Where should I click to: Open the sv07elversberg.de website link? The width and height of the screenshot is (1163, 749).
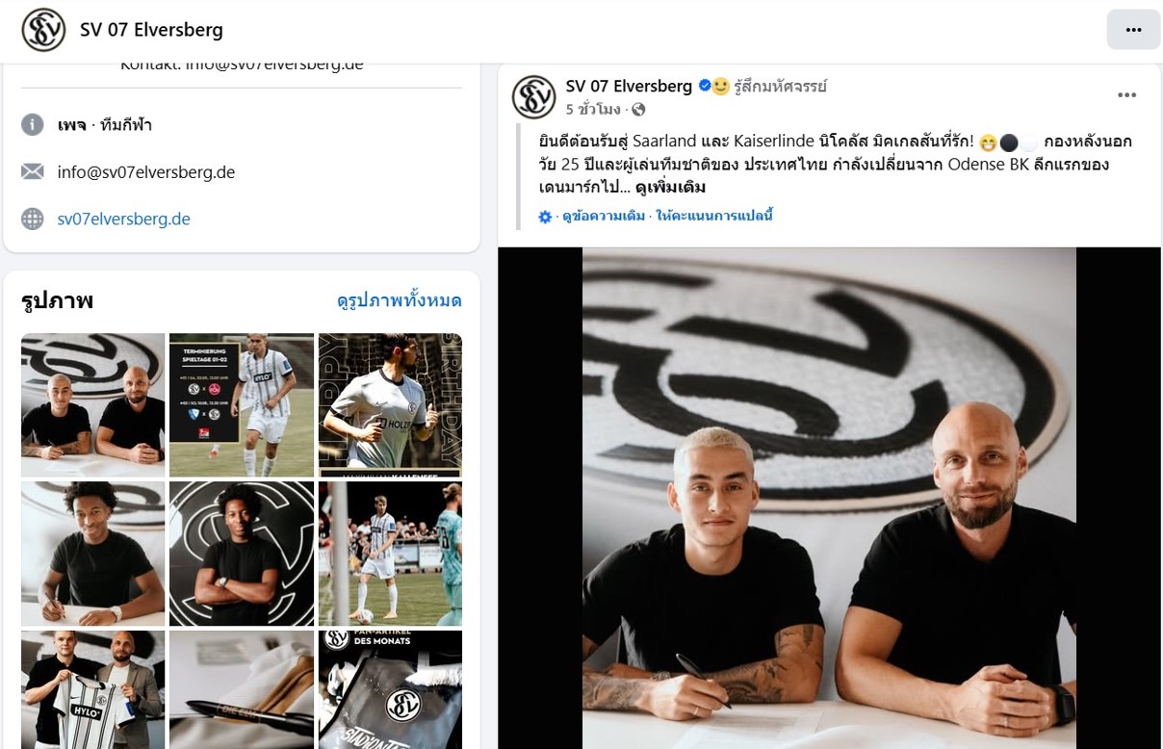tap(124, 219)
